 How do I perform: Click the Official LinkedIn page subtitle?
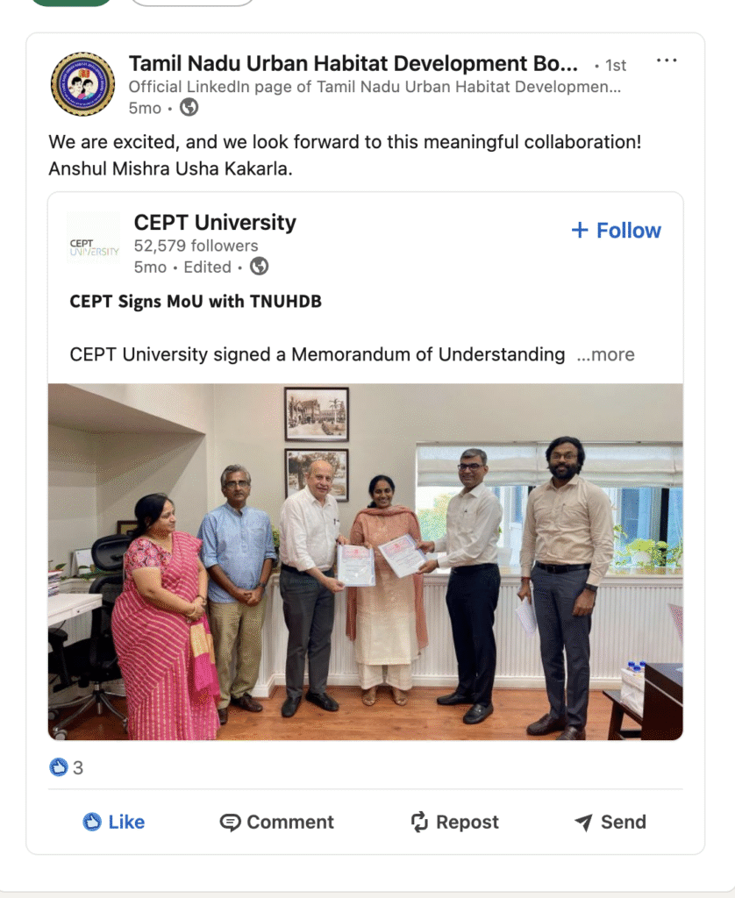click(375, 87)
